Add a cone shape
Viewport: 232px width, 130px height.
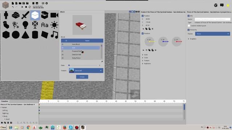25,35
